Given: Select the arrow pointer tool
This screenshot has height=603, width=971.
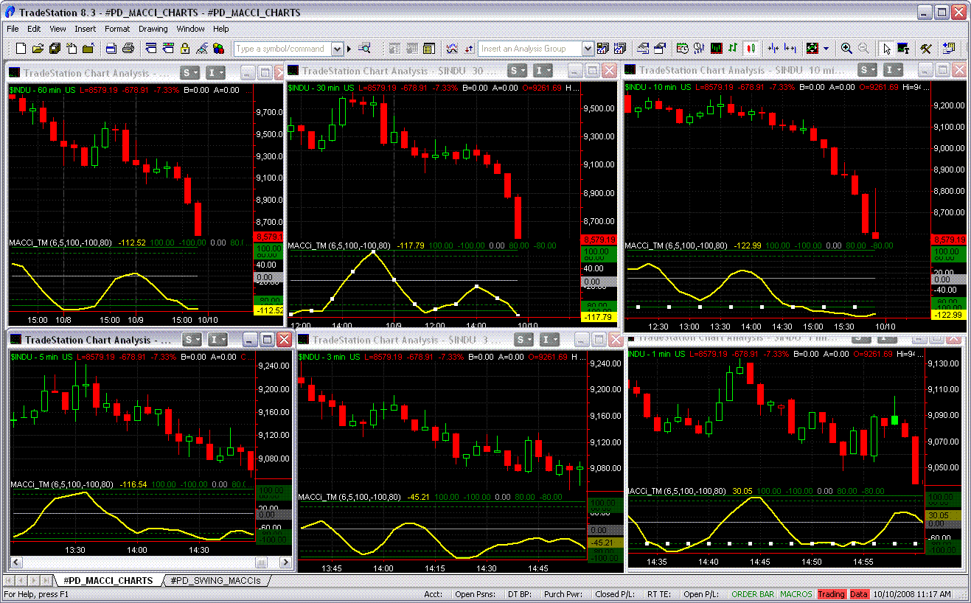Looking at the screenshot, I should tap(887, 49).
